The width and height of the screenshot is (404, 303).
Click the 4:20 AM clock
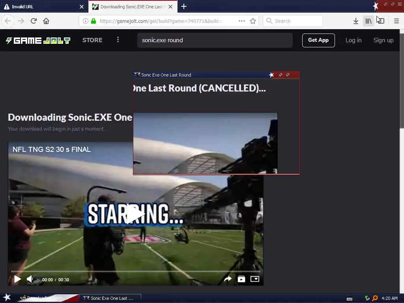pyautogui.click(x=389, y=298)
